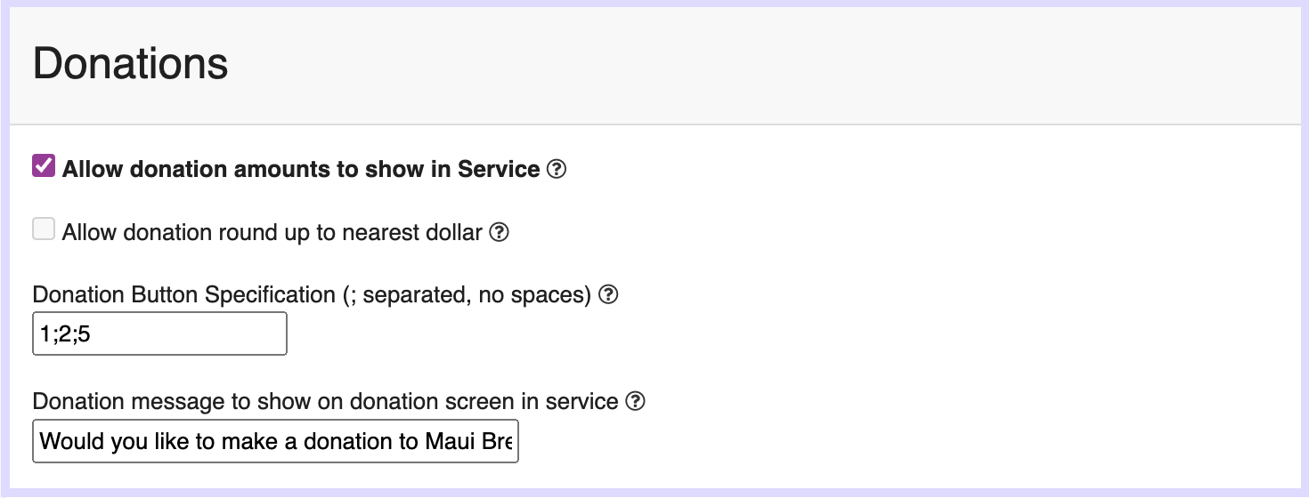Place cursor after '1;2;5' in specification box
The height and width of the screenshot is (498, 1309).
coord(93,334)
